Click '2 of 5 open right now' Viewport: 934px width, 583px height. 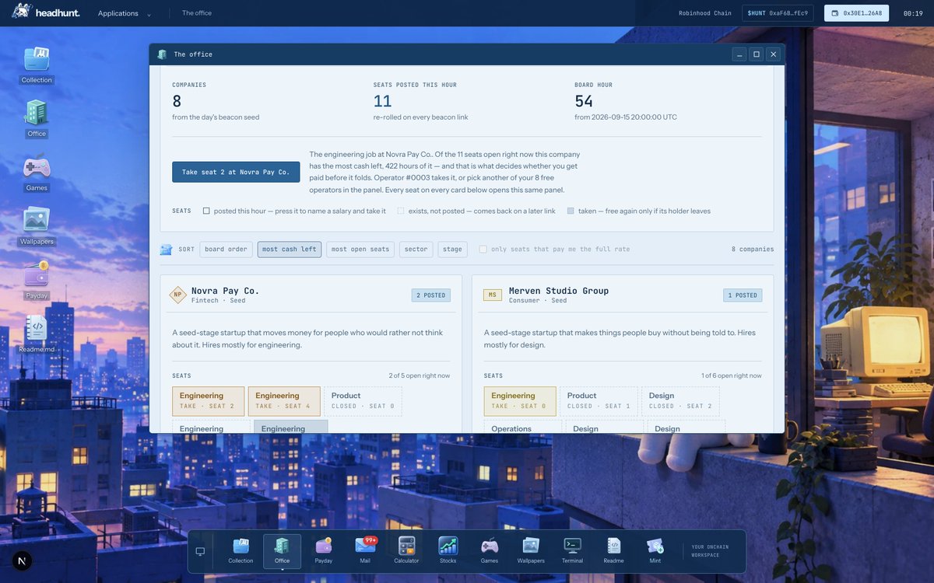(420, 375)
